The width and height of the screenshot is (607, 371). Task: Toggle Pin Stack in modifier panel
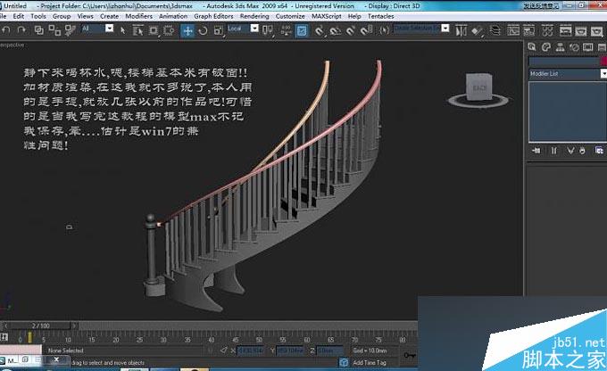[x=536, y=151]
